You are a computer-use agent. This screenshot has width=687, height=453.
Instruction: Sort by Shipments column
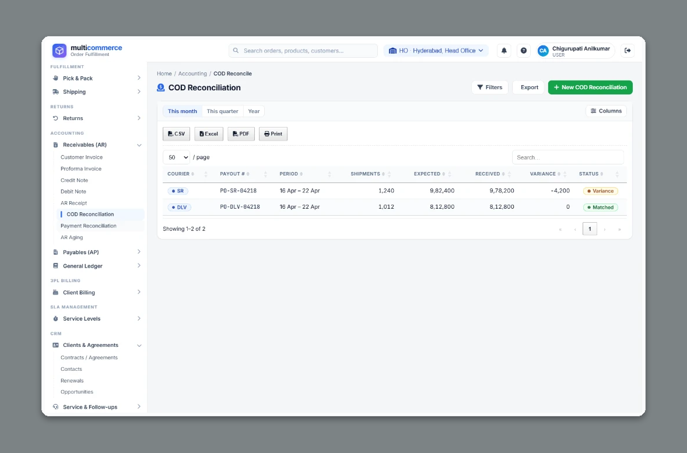click(x=367, y=174)
